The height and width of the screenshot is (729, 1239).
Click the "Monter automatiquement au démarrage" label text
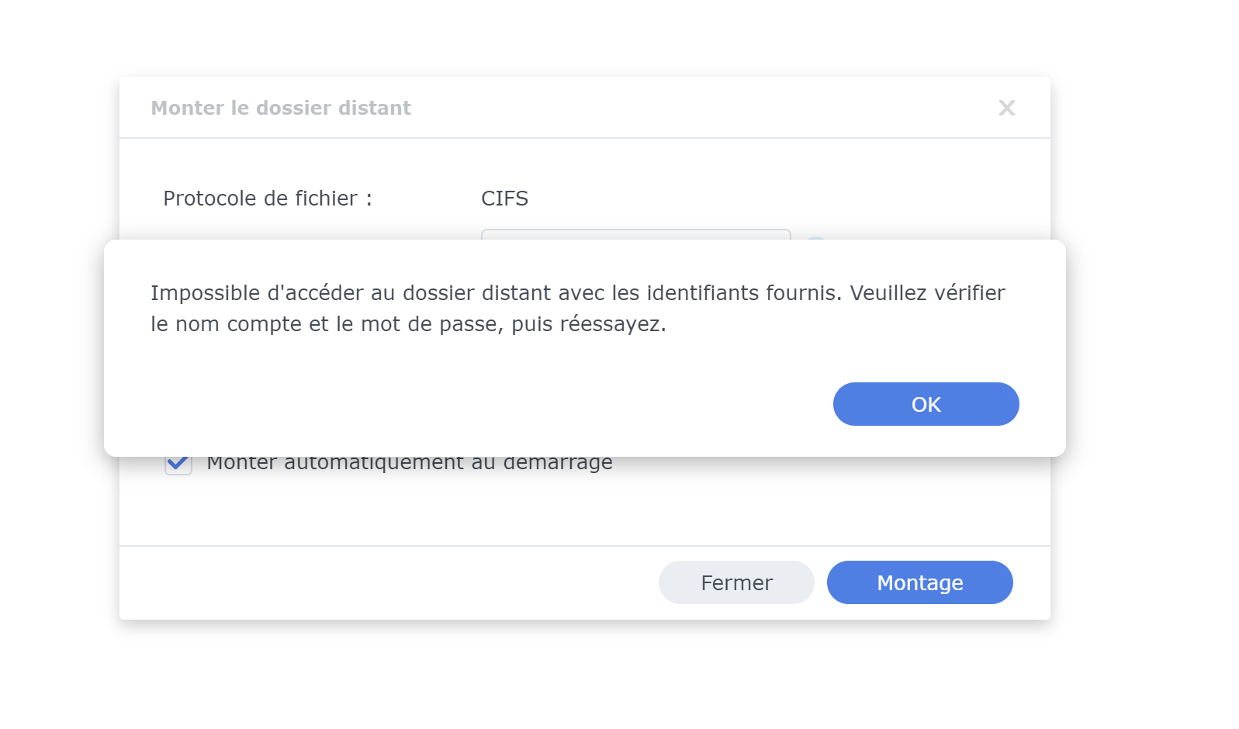[409, 465]
